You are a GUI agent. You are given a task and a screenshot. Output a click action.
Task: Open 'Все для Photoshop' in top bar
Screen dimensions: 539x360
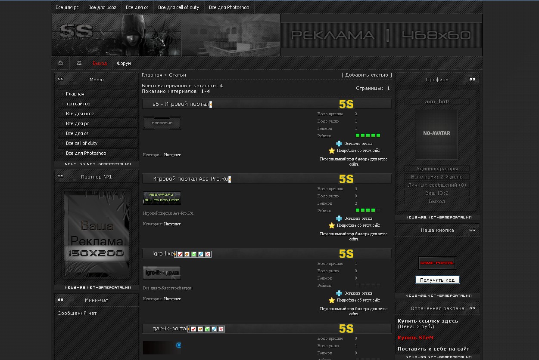pos(229,7)
